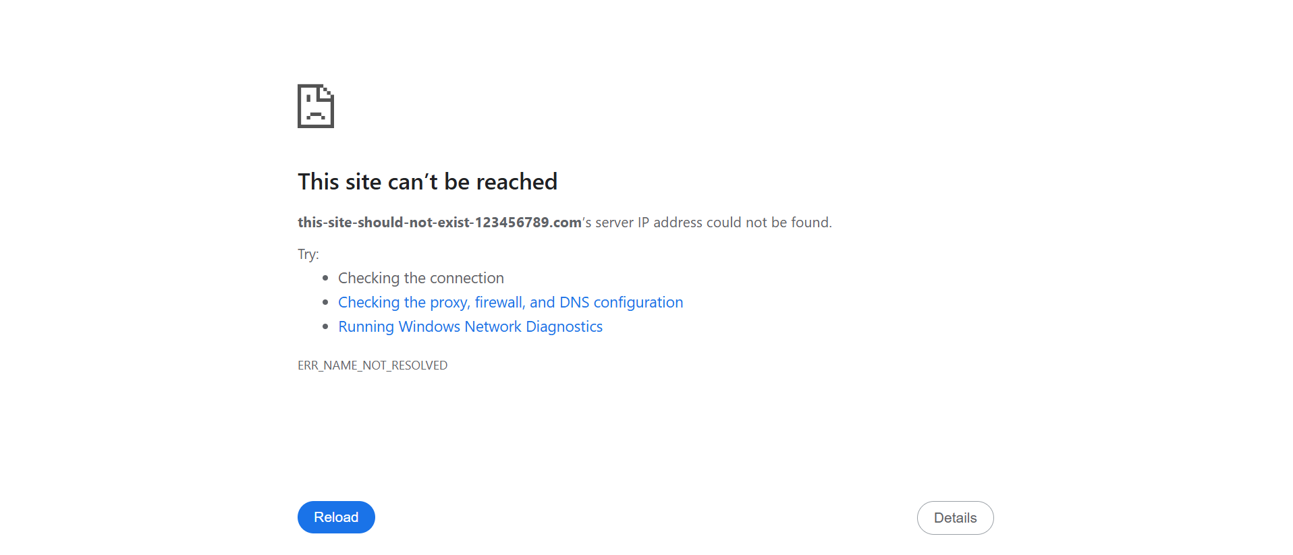
Task: Click the "This site can't be reached" heading
Action: (x=427, y=181)
